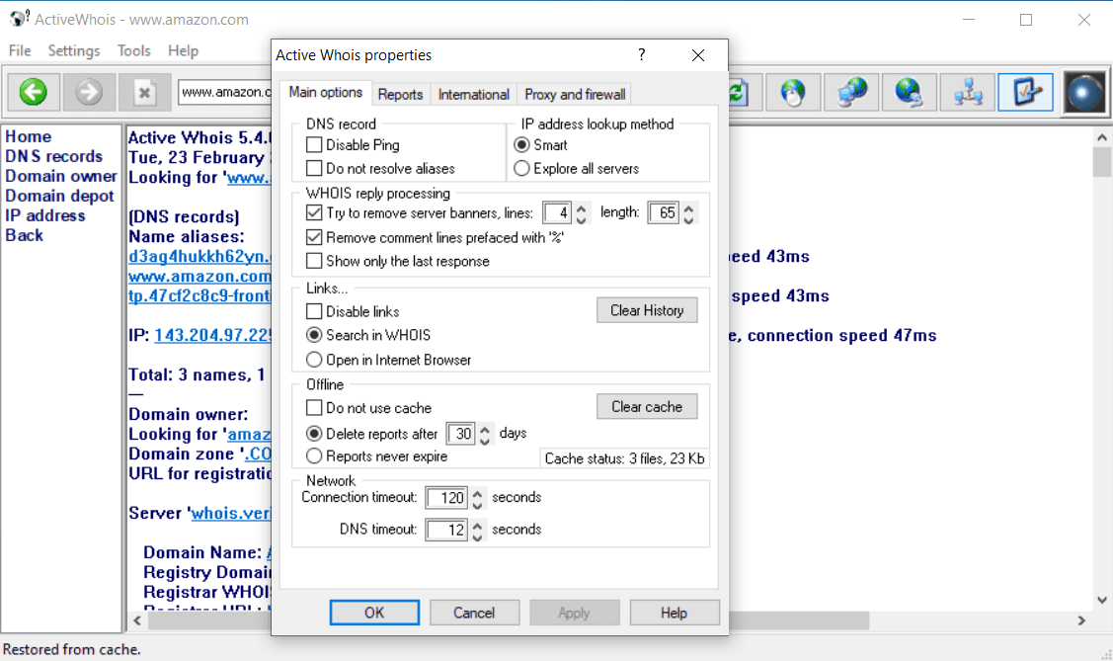Check Do not resolve aliases
The width and height of the screenshot is (1113, 661).
pyautogui.click(x=314, y=168)
